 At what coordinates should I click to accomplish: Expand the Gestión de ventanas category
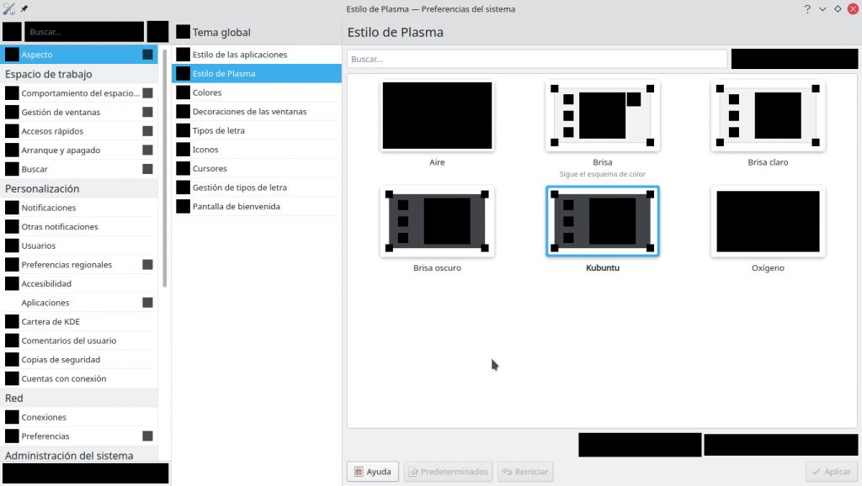(147, 112)
